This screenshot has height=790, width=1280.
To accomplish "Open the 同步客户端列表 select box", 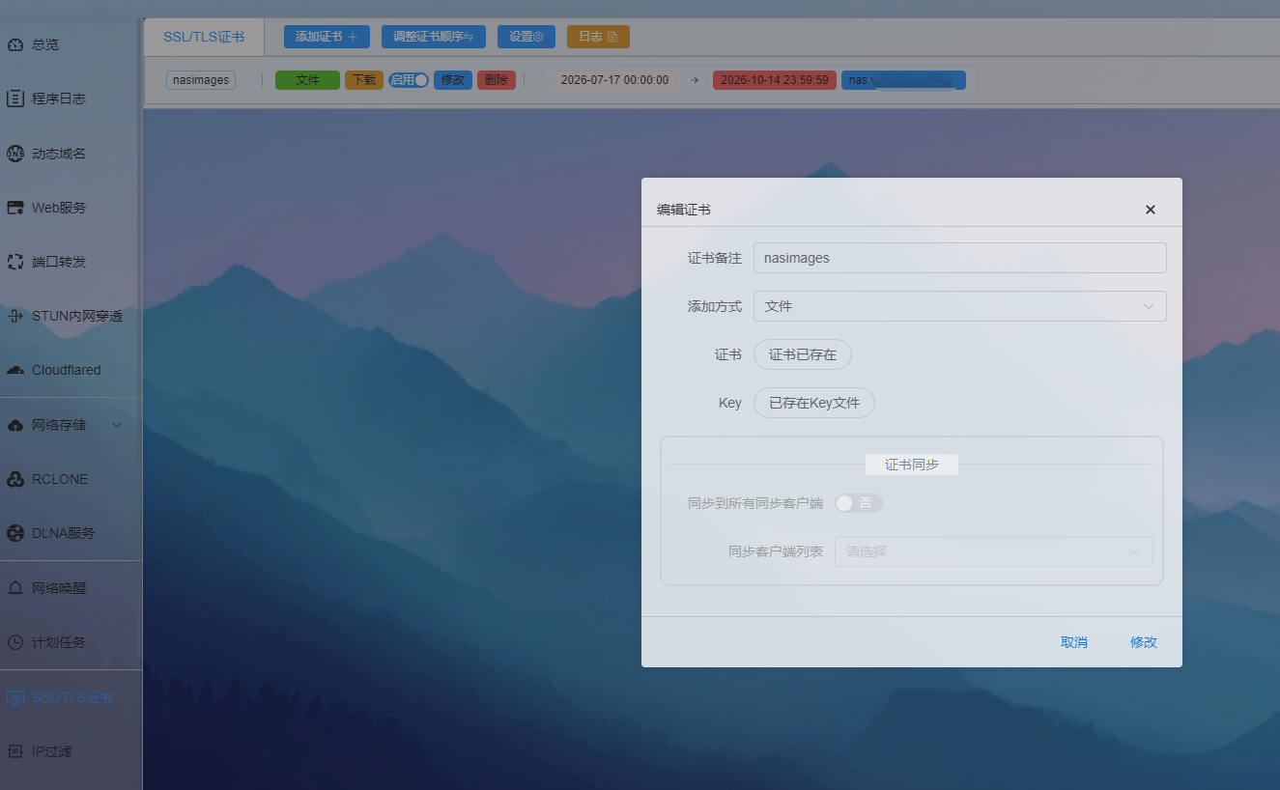I will (x=993, y=551).
